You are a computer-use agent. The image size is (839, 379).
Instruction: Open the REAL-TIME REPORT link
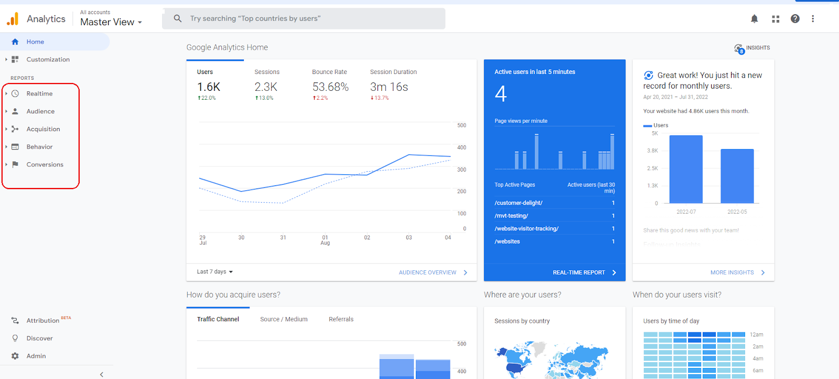click(579, 273)
